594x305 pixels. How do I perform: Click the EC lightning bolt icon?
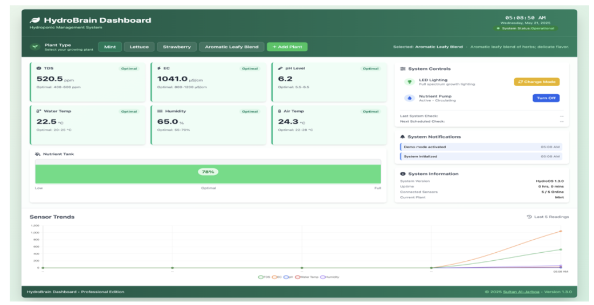click(159, 68)
